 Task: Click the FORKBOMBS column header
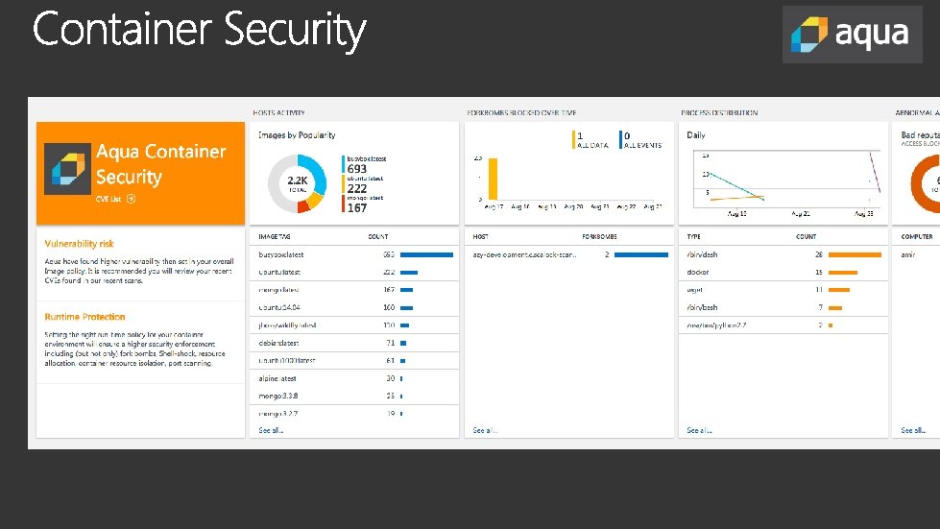coord(599,236)
